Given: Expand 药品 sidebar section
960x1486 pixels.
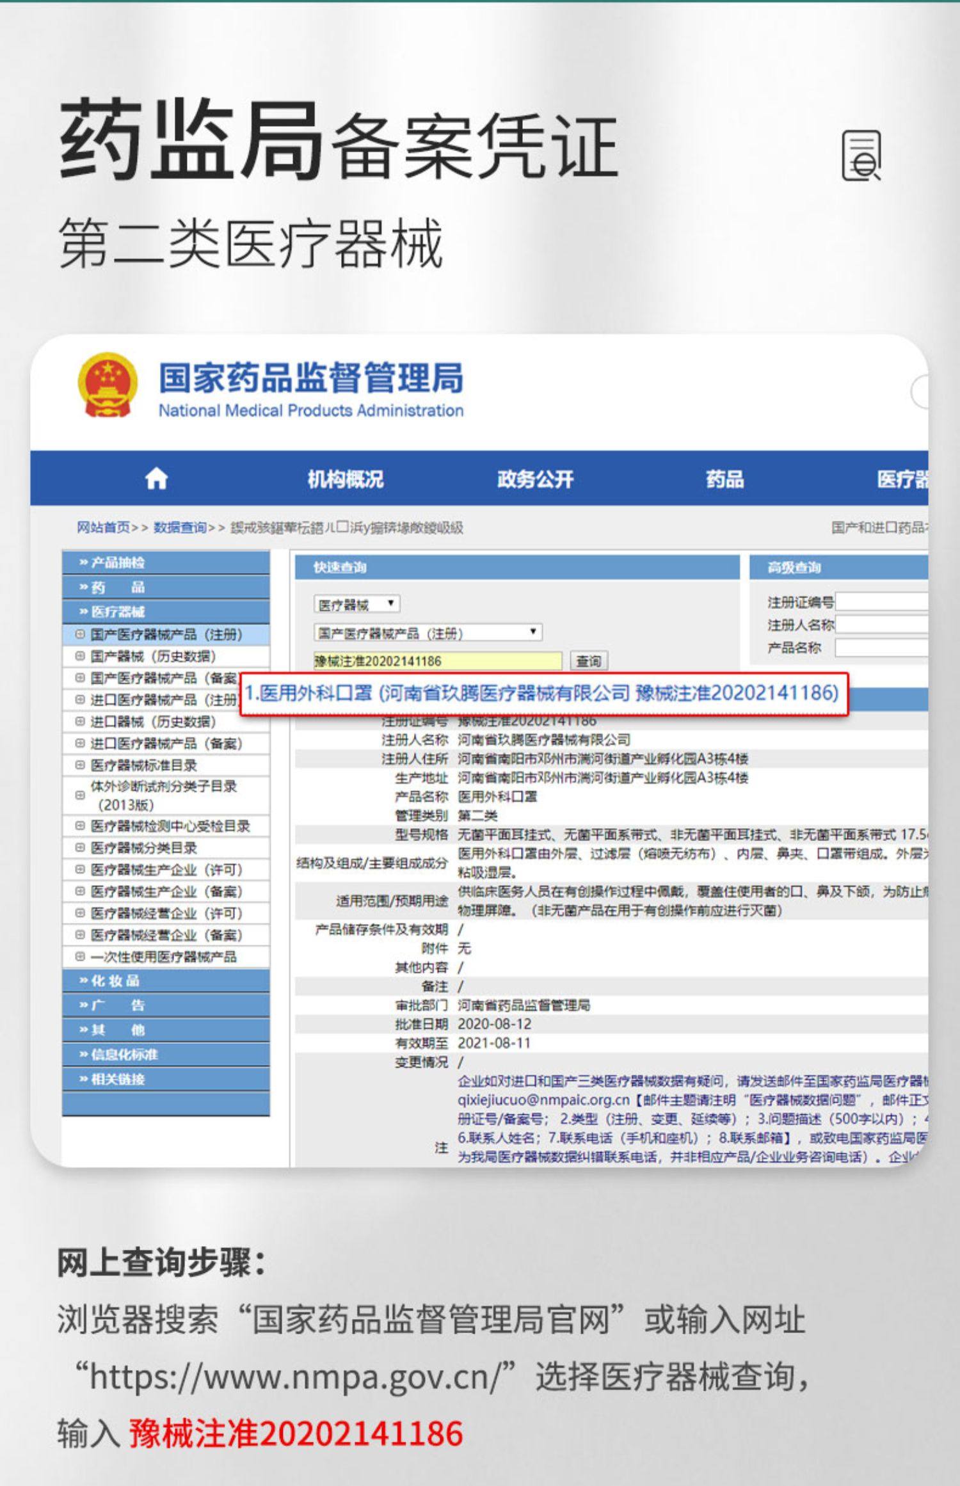Looking at the screenshot, I should pyautogui.click(x=166, y=587).
